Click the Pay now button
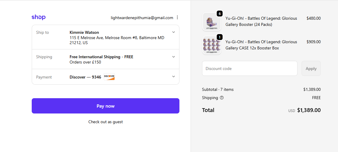The width and height of the screenshot is (338, 152). click(105, 106)
